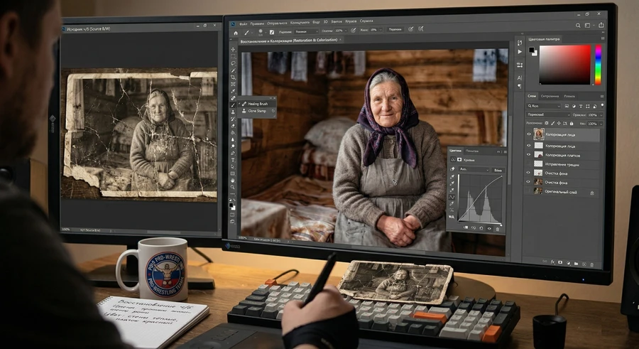Click the new group folder icon in Layers
Image resolution: width=639 pixels, height=349 pixels.
pos(577,263)
